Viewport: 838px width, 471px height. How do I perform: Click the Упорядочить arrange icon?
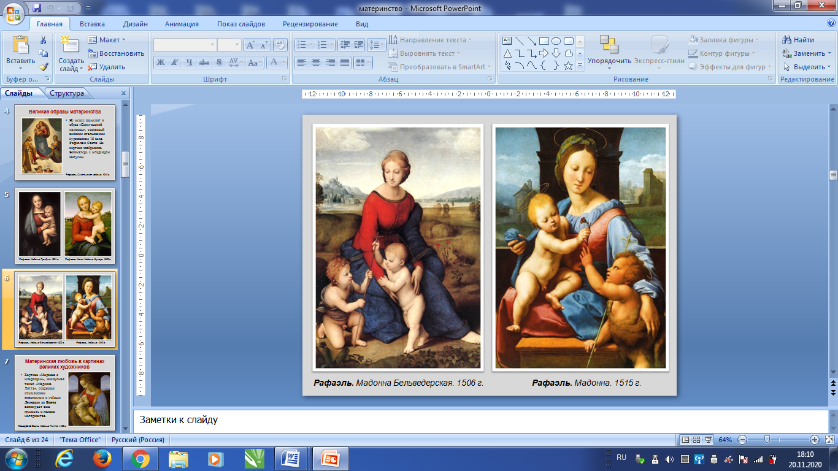[609, 45]
